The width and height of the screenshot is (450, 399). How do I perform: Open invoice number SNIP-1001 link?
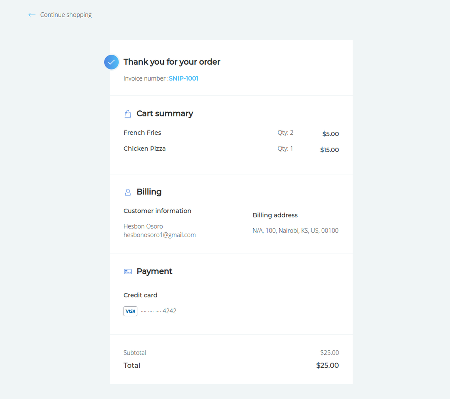(x=184, y=78)
